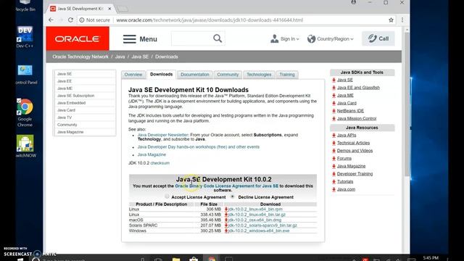Bookmark page with star icon
The image size is (464, 261).
391,20
